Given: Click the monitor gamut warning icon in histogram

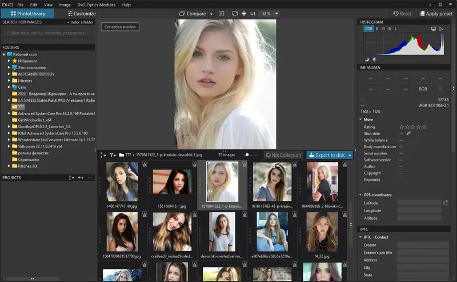Looking at the screenshot, I should click(x=434, y=29).
